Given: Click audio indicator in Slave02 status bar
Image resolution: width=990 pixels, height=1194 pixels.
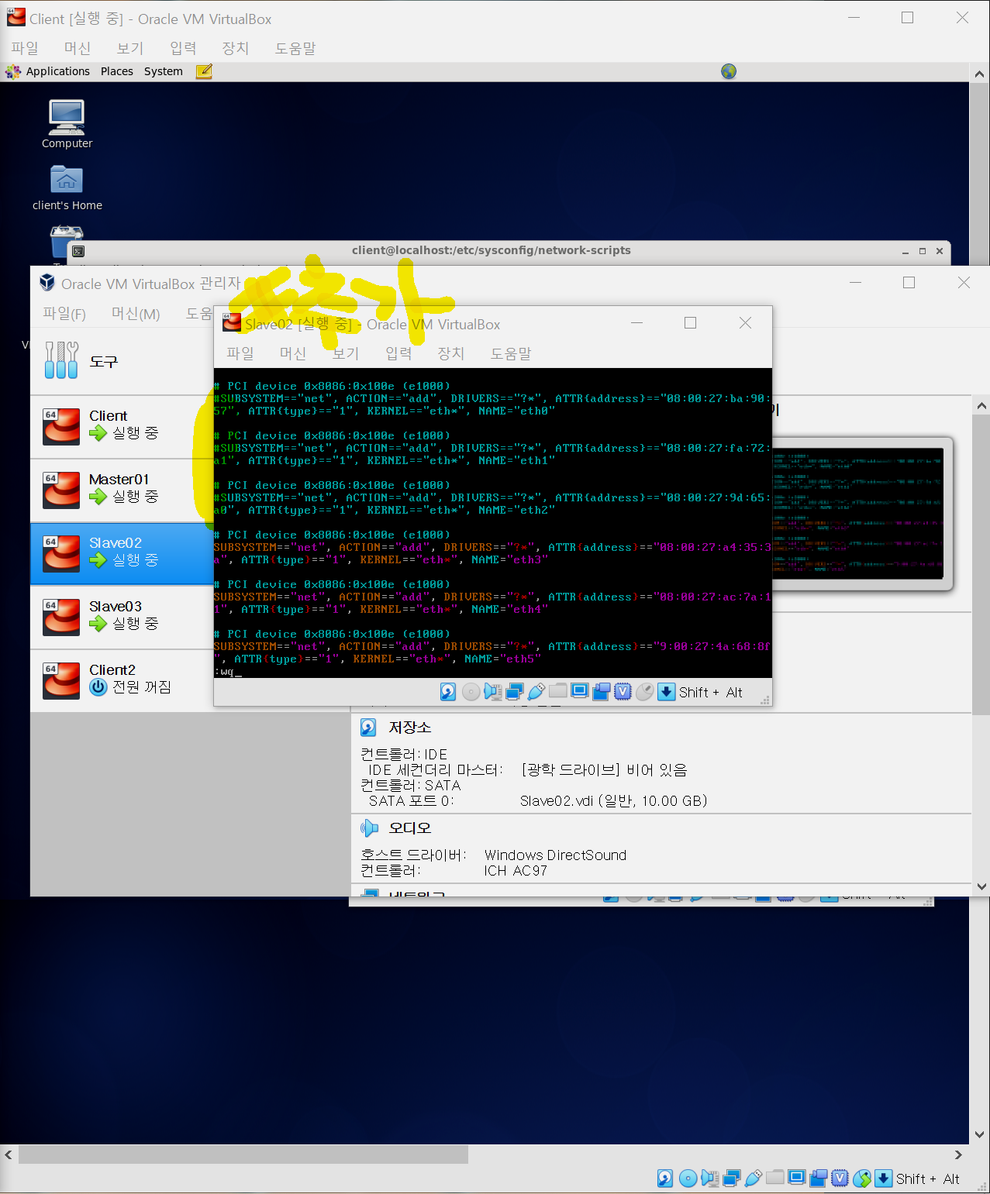Looking at the screenshot, I should coord(492,692).
